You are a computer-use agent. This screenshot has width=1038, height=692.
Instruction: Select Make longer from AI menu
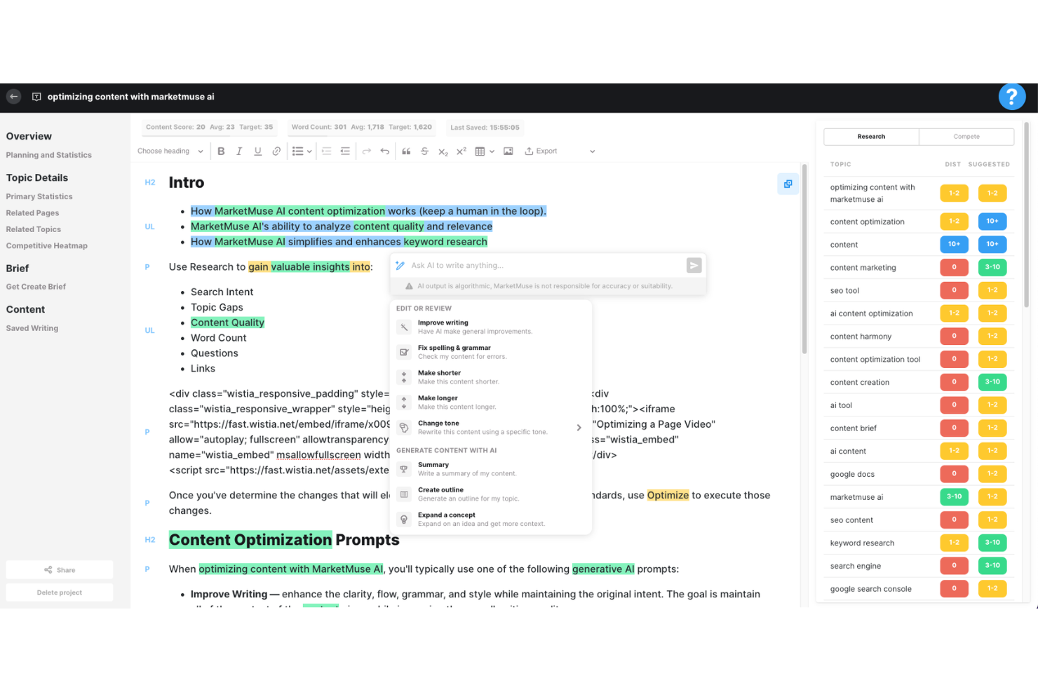(491, 402)
